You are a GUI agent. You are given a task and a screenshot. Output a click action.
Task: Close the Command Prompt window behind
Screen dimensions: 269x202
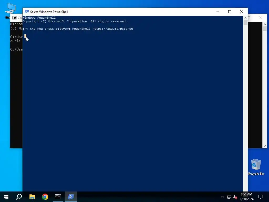261,18
